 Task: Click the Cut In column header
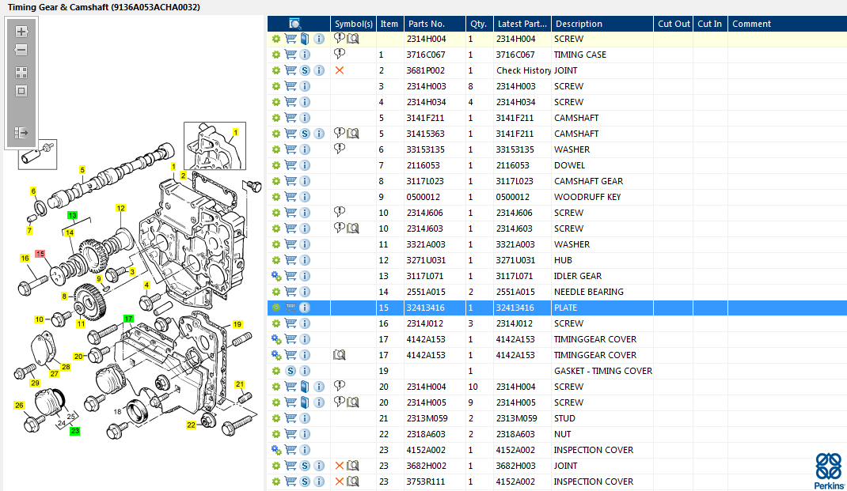click(710, 24)
